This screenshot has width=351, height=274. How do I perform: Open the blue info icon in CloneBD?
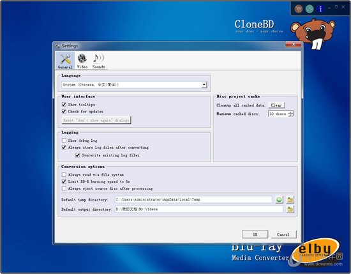(x=320, y=9)
